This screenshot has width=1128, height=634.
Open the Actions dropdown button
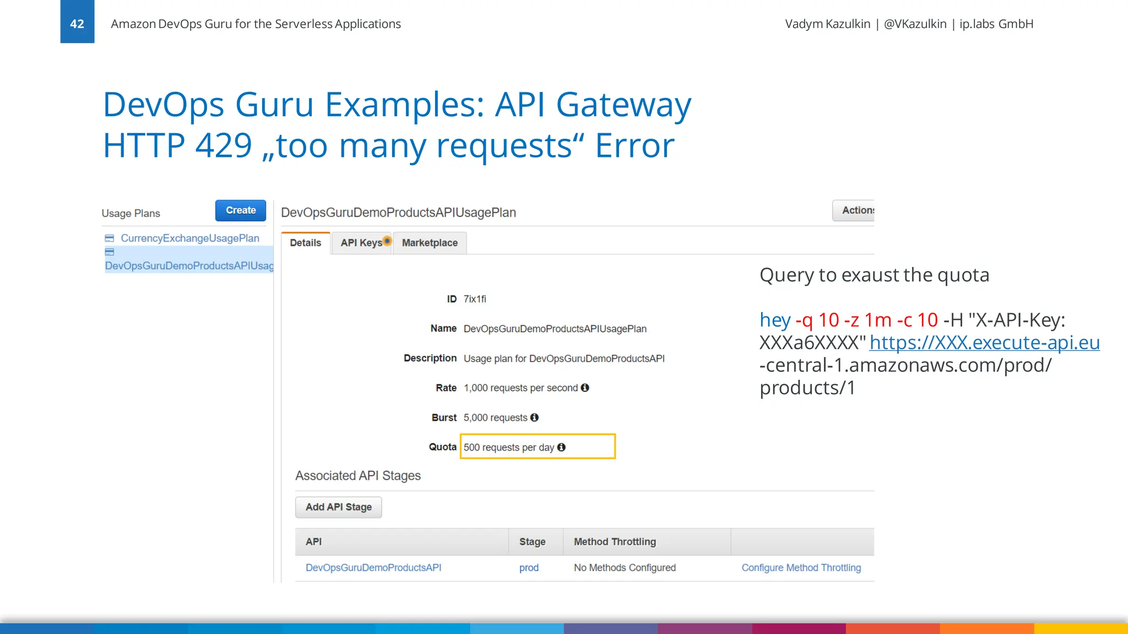(x=854, y=210)
